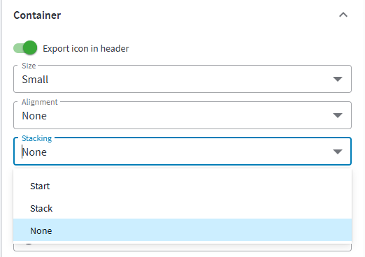Click the 'Small' value in Size field
365x257 pixels.
pyautogui.click(x=35, y=80)
